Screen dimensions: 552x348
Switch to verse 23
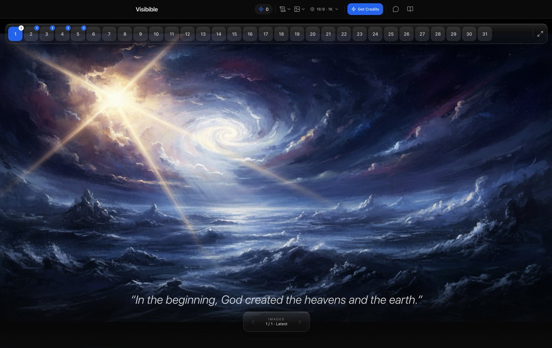(x=359, y=34)
